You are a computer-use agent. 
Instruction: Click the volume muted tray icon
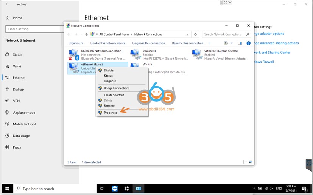click(271, 189)
